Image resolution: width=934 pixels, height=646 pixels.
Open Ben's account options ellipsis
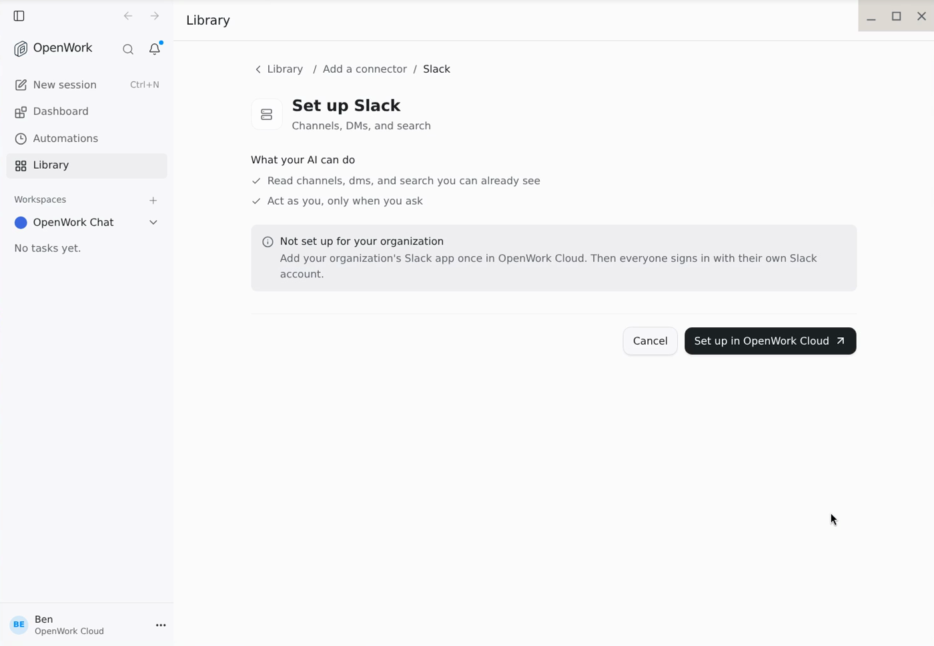161,625
